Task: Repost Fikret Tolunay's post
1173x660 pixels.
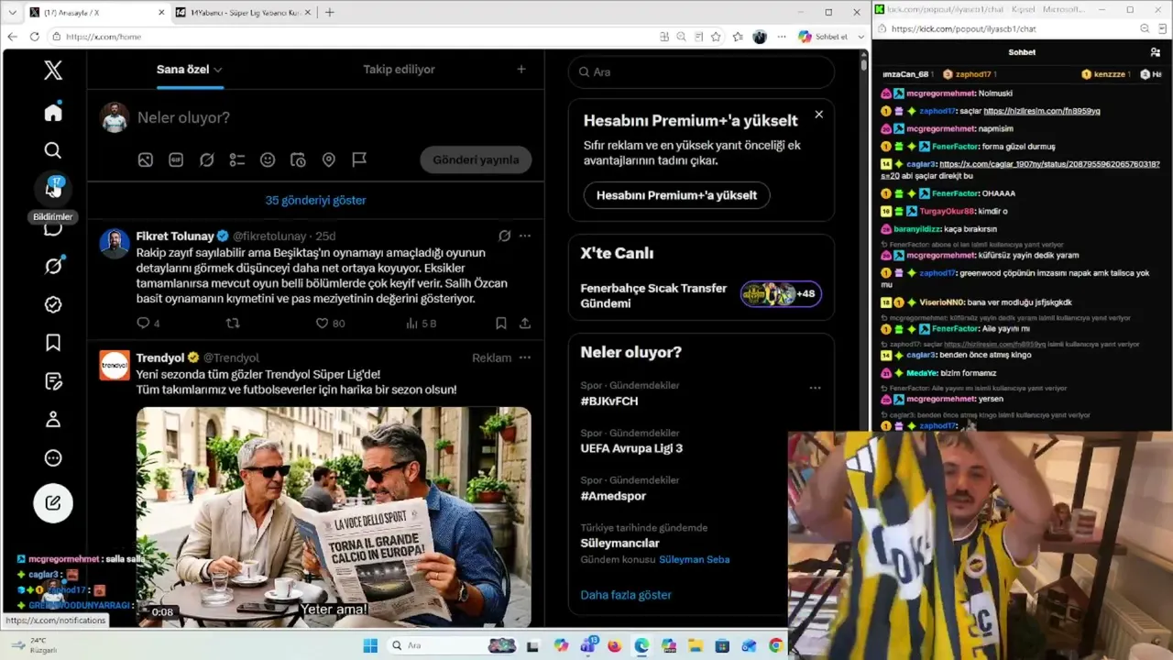Action: (x=233, y=323)
